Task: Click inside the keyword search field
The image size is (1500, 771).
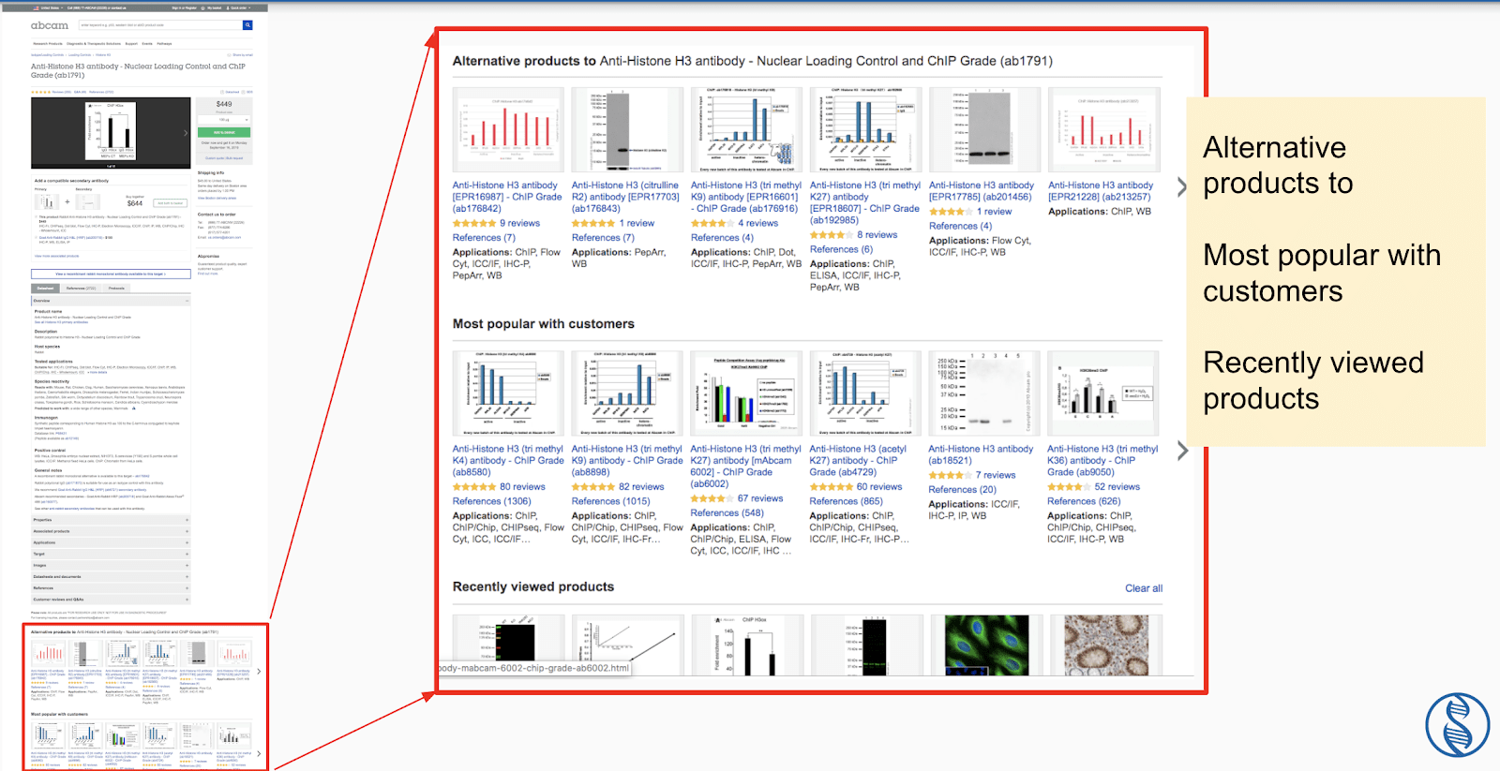Action: [159, 25]
